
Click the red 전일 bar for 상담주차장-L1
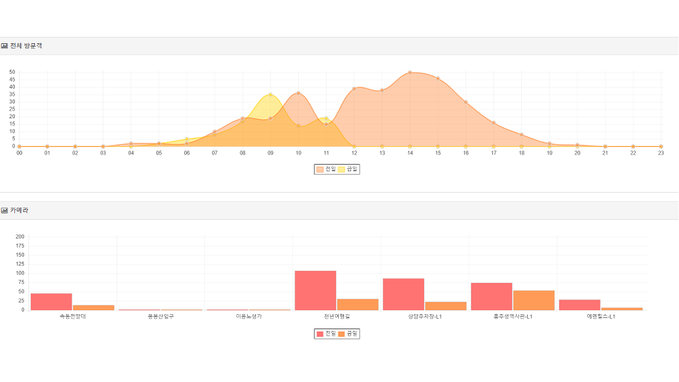point(403,294)
